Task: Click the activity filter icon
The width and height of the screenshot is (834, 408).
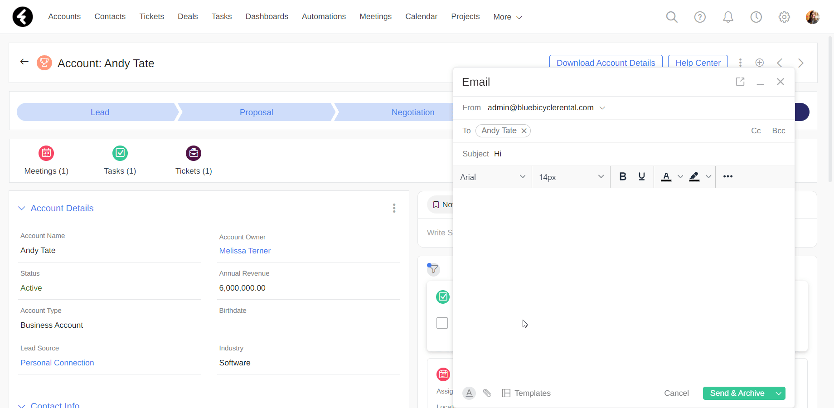Action: click(433, 269)
